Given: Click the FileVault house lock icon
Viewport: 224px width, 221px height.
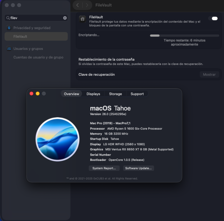Looking at the screenshot, I should (82, 19).
